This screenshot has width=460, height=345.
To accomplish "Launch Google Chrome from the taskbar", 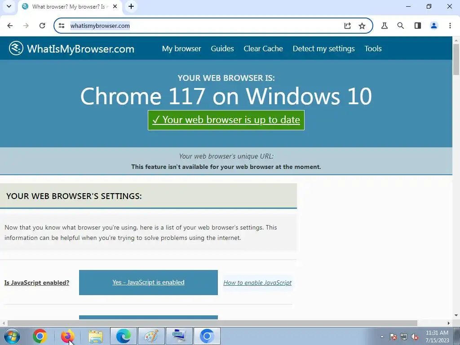I will pos(40,336).
